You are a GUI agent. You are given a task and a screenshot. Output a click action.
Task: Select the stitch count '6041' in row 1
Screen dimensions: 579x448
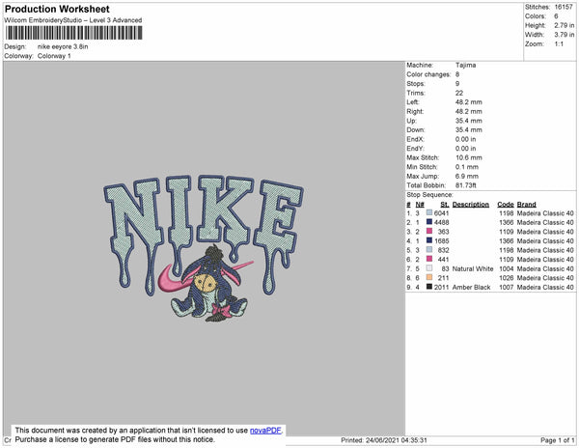[442, 213]
